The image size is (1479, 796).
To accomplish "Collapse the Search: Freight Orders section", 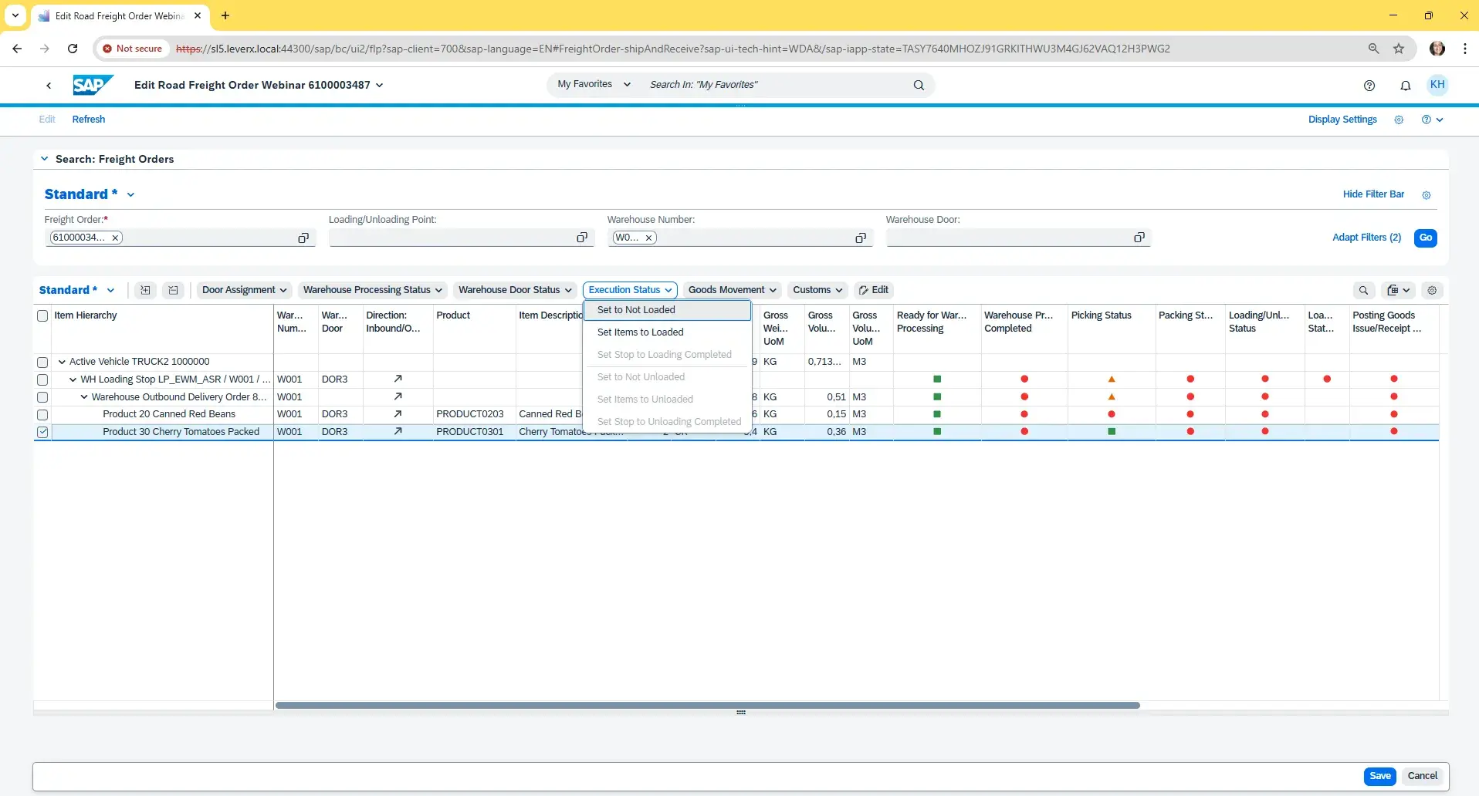I will [x=44, y=159].
